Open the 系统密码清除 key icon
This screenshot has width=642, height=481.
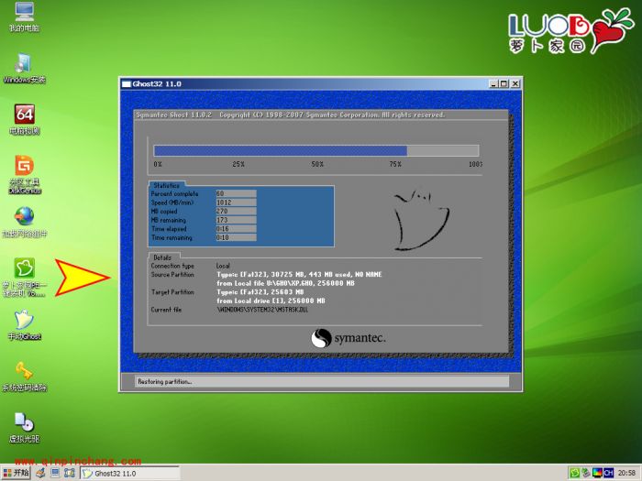pos(24,372)
